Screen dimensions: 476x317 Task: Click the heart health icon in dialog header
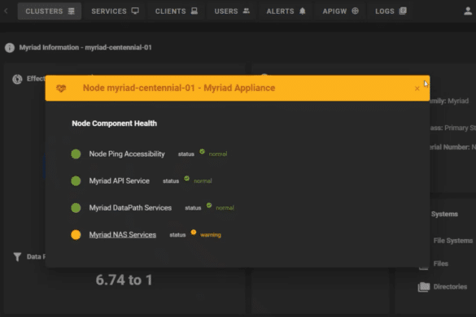coord(61,89)
